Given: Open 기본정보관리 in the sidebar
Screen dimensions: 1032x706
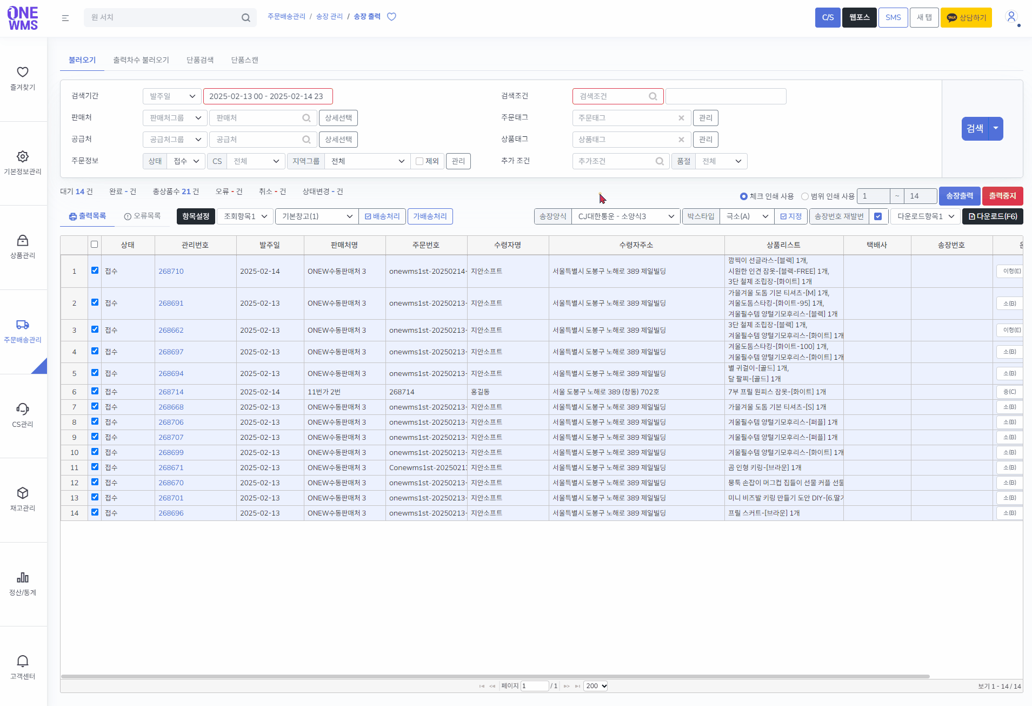Looking at the screenshot, I should coord(23,163).
